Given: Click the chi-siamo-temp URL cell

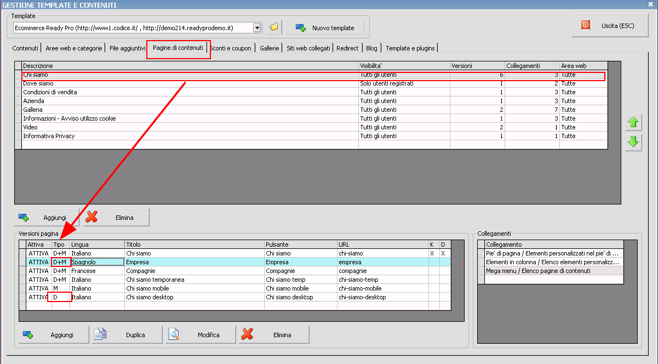Looking at the screenshot, I should click(383, 280).
